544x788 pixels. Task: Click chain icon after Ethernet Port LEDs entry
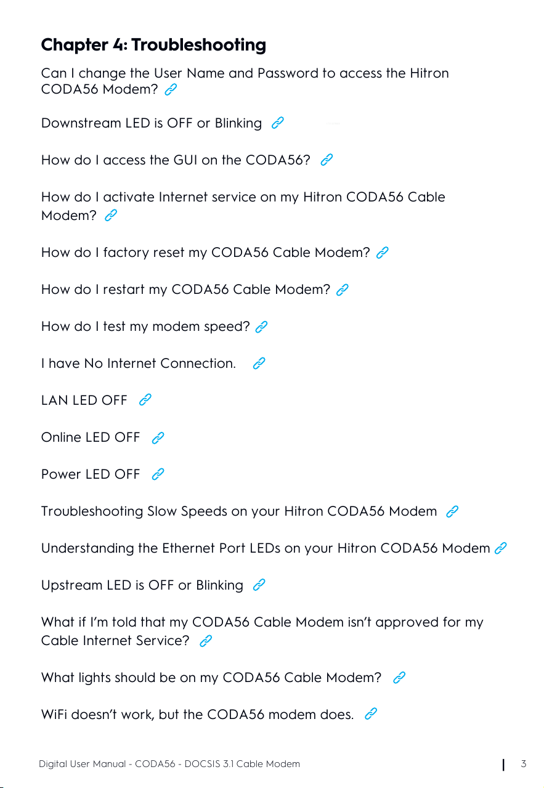pyautogui.click(x=501, y=548)
